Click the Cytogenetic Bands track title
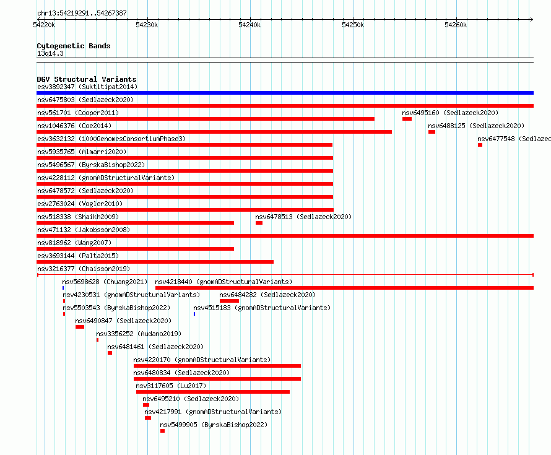The height and width of the screenshot is (455, 551). pyautogui.click(x=74, y=46)
